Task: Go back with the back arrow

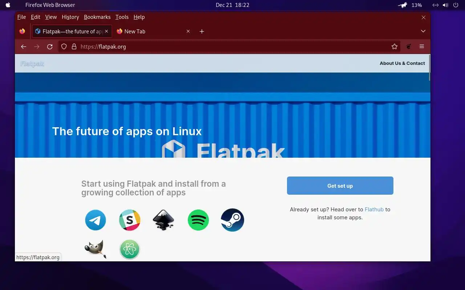Action: pyautogui.click(x=24, y=46)
